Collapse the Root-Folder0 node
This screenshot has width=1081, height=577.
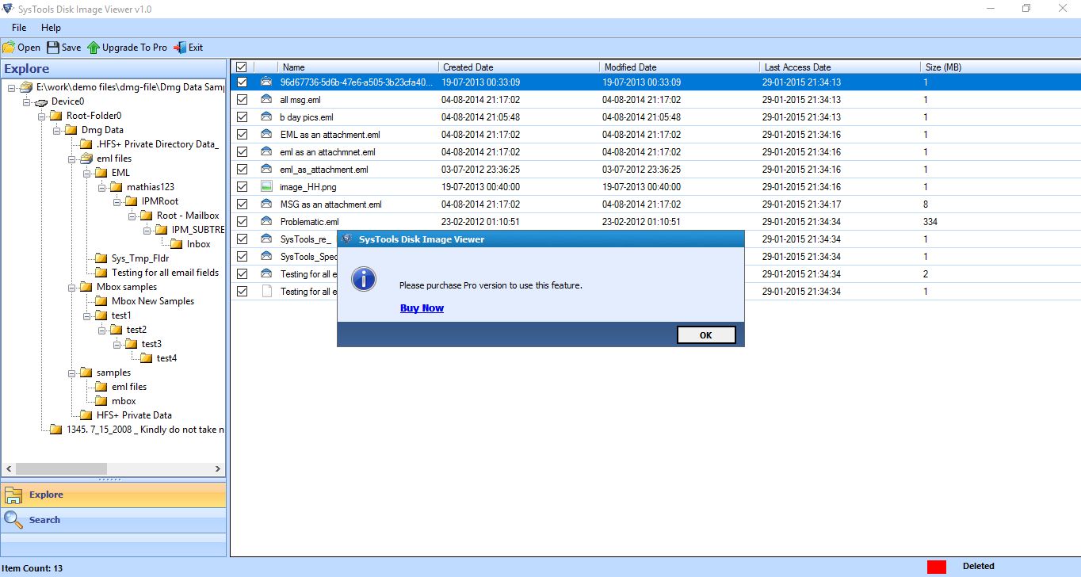click(x=41, y=116)
